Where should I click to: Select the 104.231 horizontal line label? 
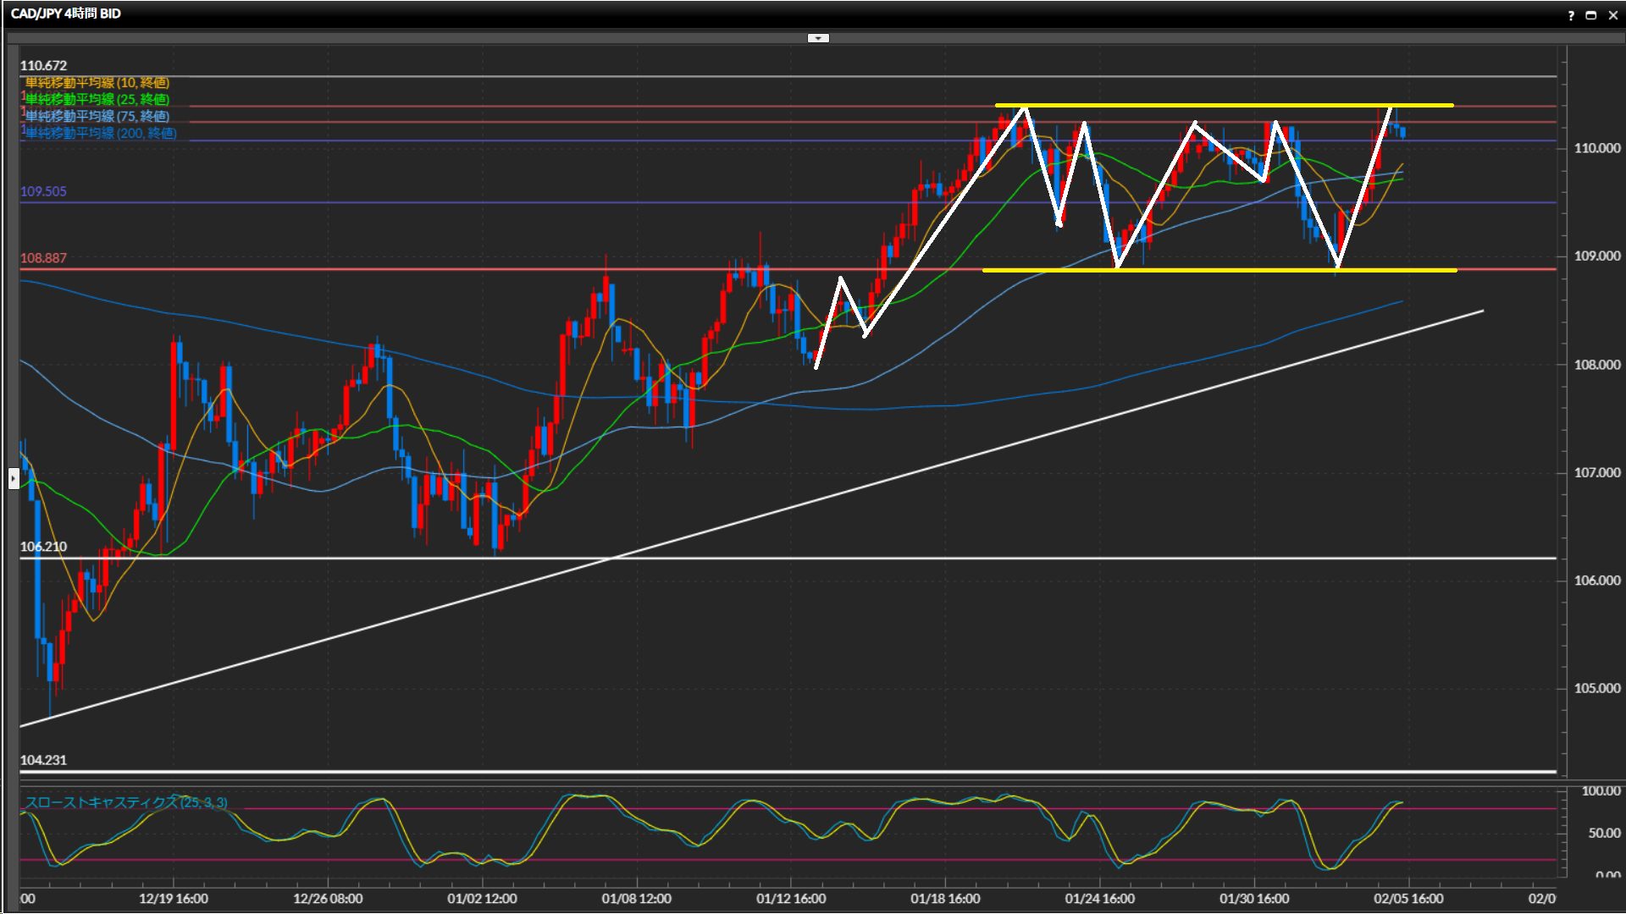[43, 759]
